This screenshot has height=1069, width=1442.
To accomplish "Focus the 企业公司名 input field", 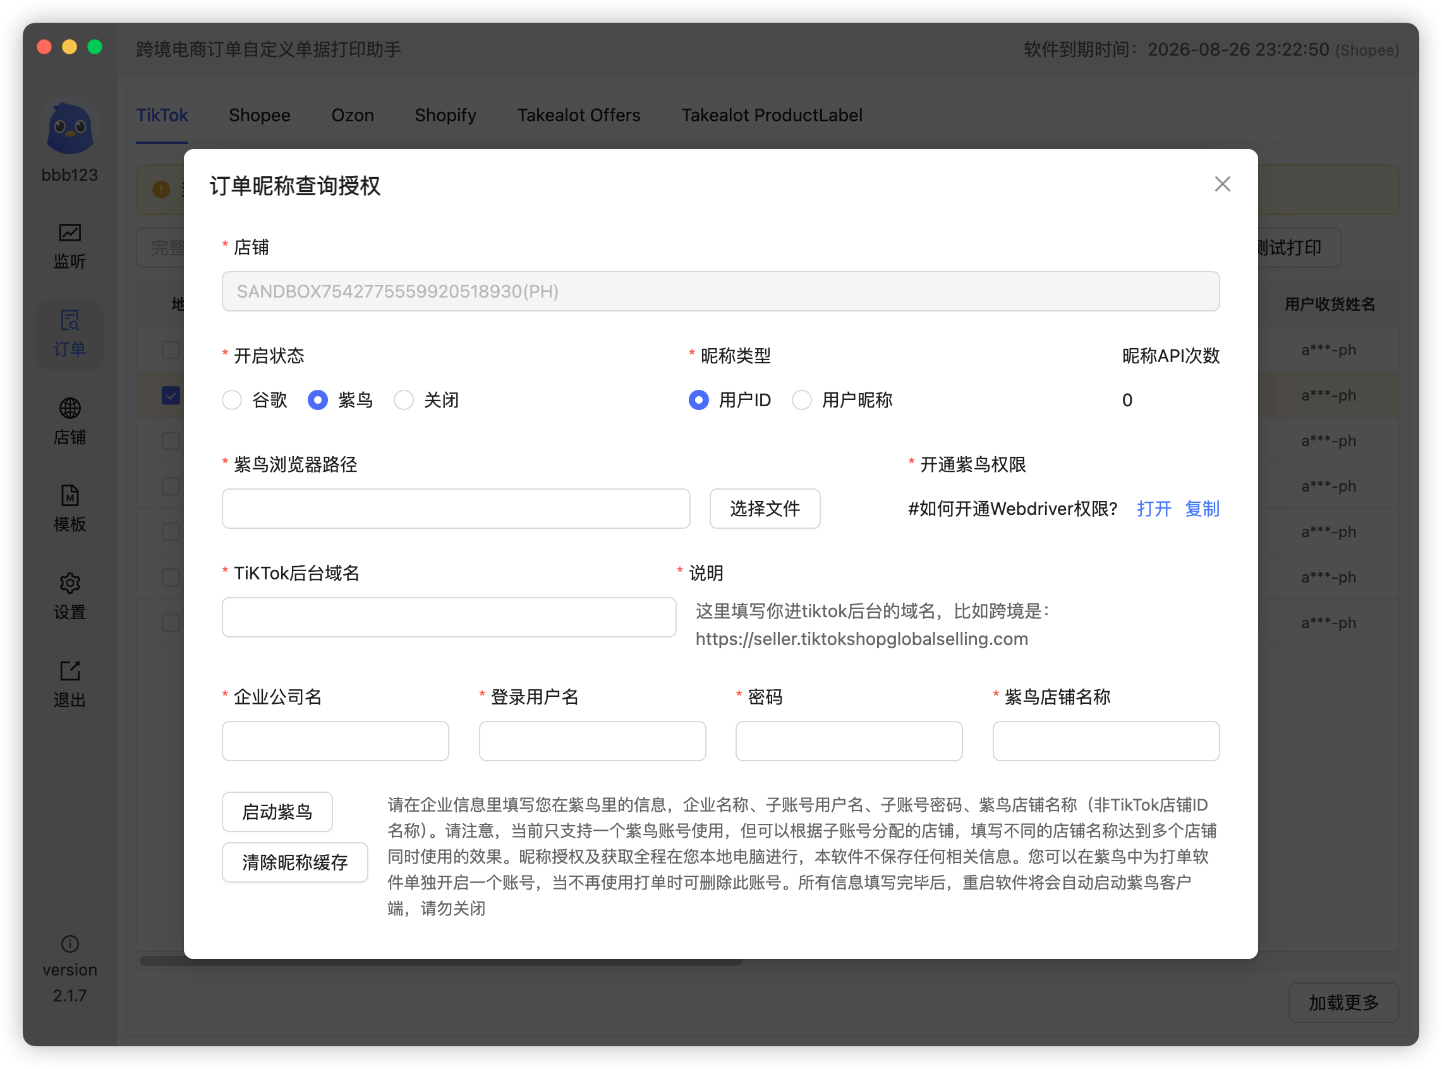I will [336, 741].
